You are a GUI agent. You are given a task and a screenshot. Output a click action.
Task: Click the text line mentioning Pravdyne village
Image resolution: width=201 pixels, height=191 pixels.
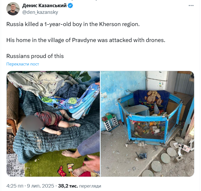(86, 40)
